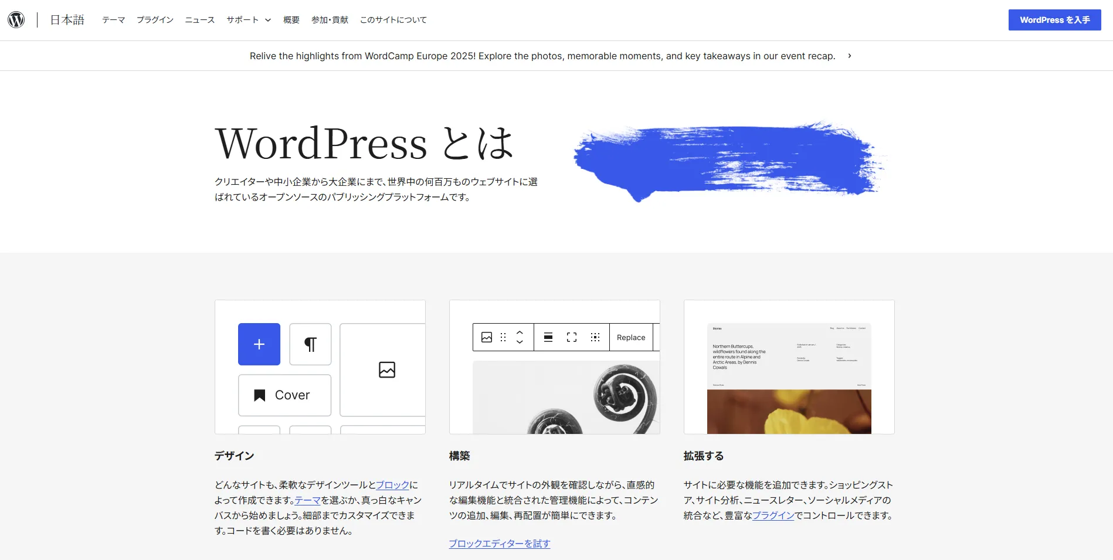Open the このサイトについて menu item
The image size is (1113, 560).
(x=393, y=20)
